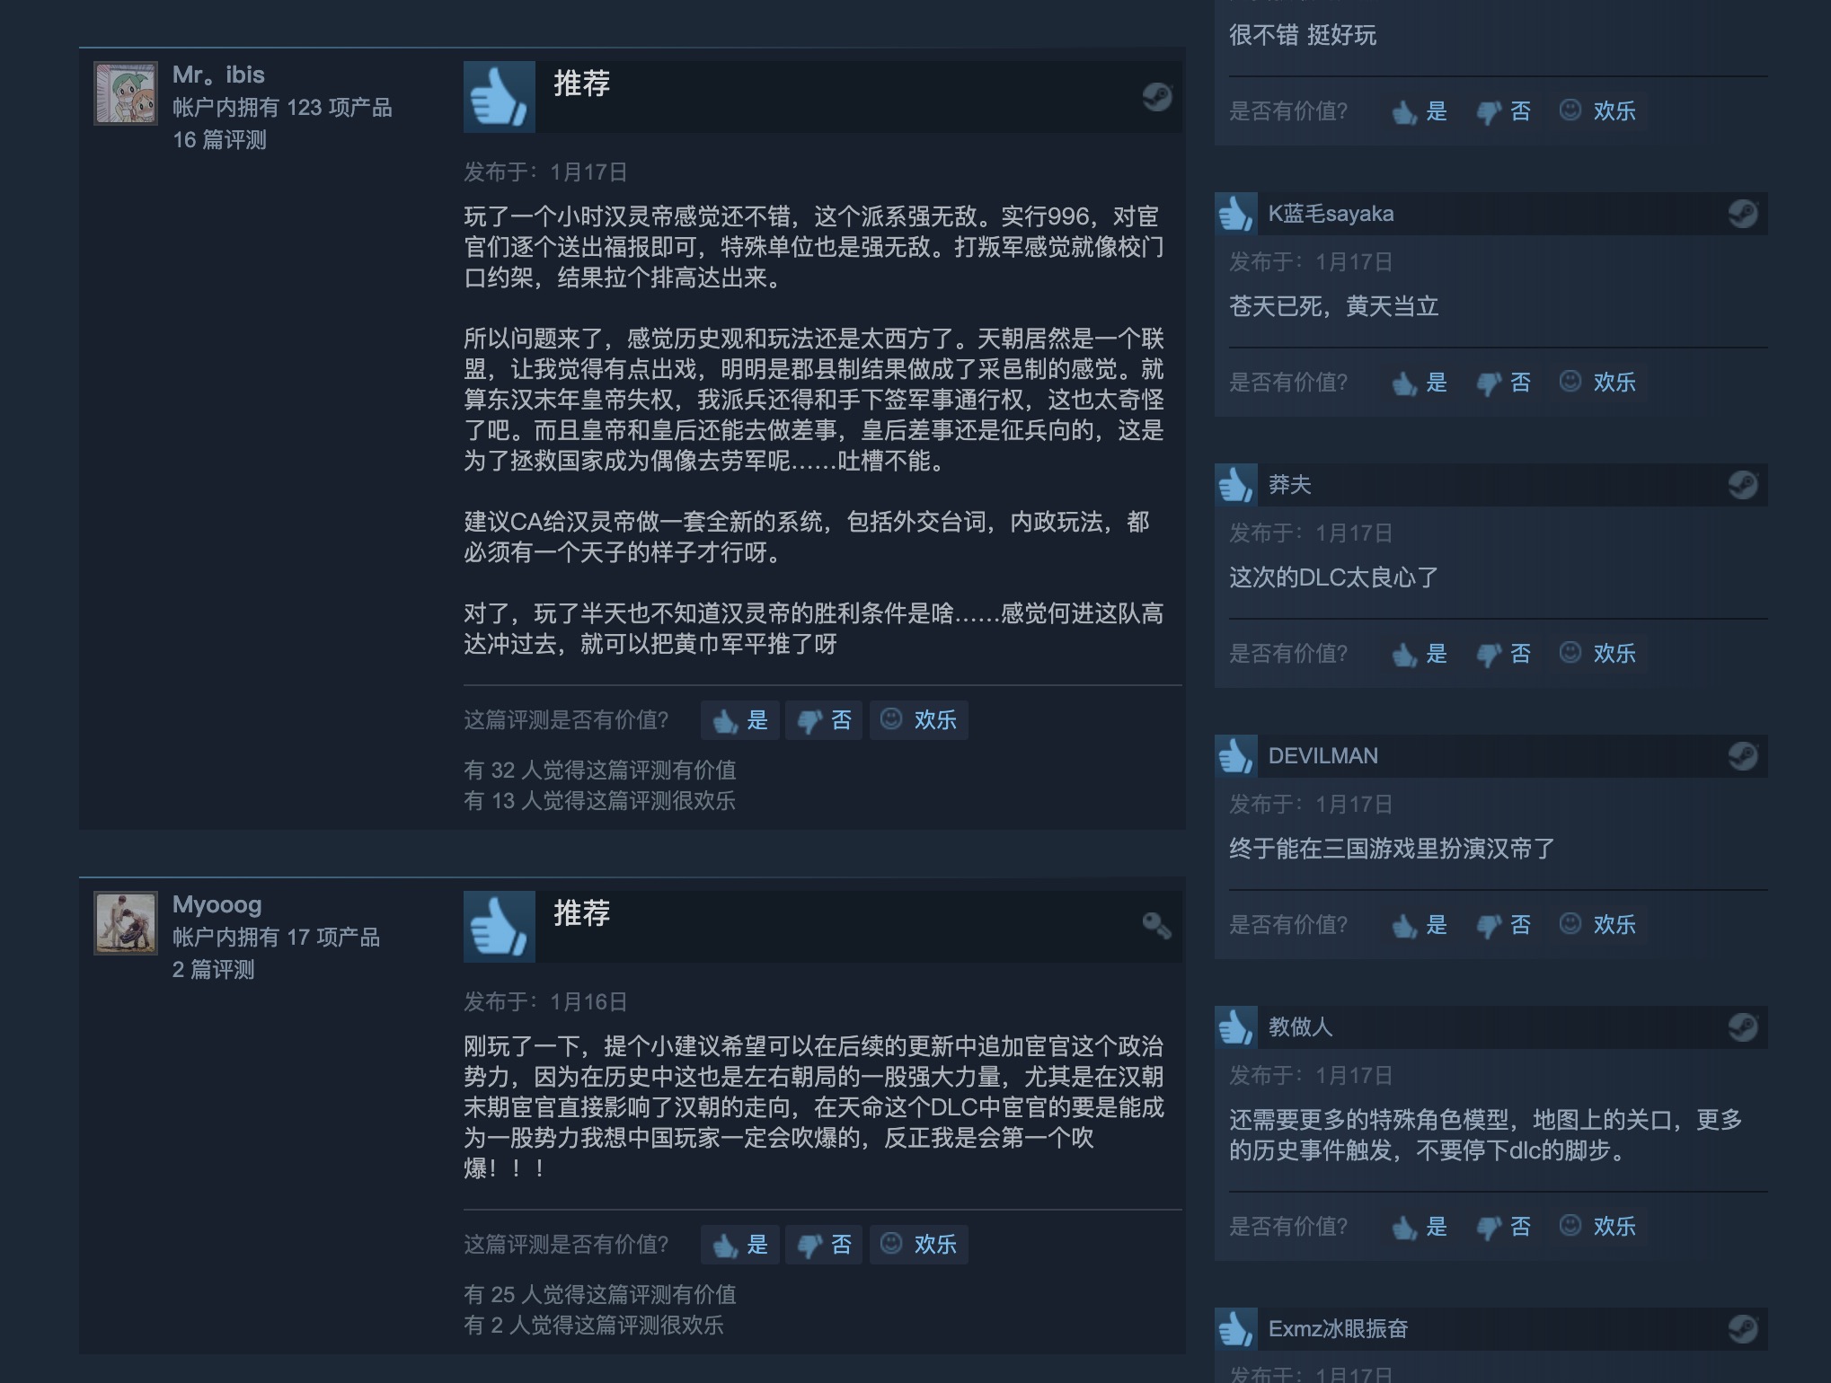Screen dimensions: 1831x1383
Task: Vote 是 on K蓝毛sayaka review
Action: pyautogui.click(x=1420, y=383)
